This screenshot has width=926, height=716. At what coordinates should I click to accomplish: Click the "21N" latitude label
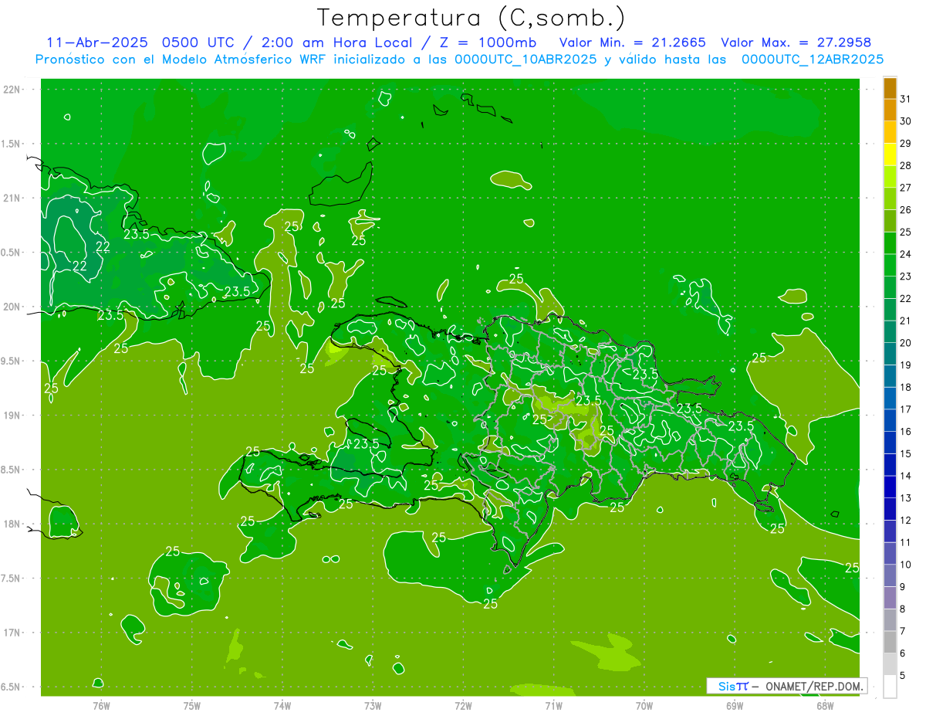tap(12, 199)
